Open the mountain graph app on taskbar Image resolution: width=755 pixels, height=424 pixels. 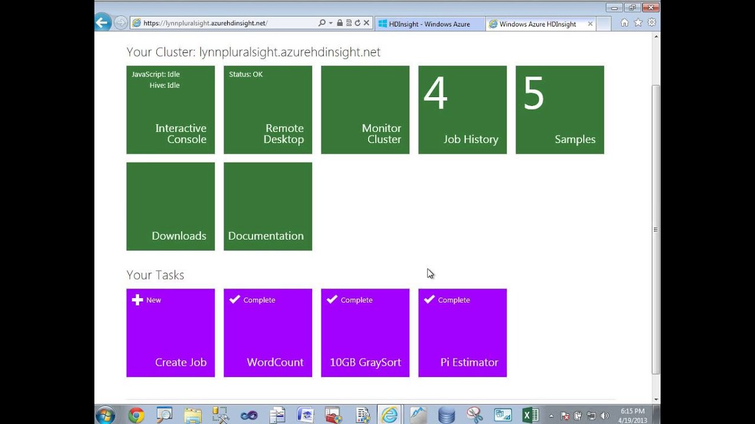[418, 415]
